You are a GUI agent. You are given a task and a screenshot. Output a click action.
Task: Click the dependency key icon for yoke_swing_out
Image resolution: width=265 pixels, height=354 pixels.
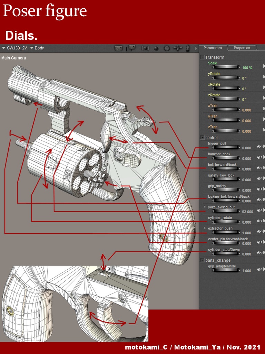(x=259, y=211)
